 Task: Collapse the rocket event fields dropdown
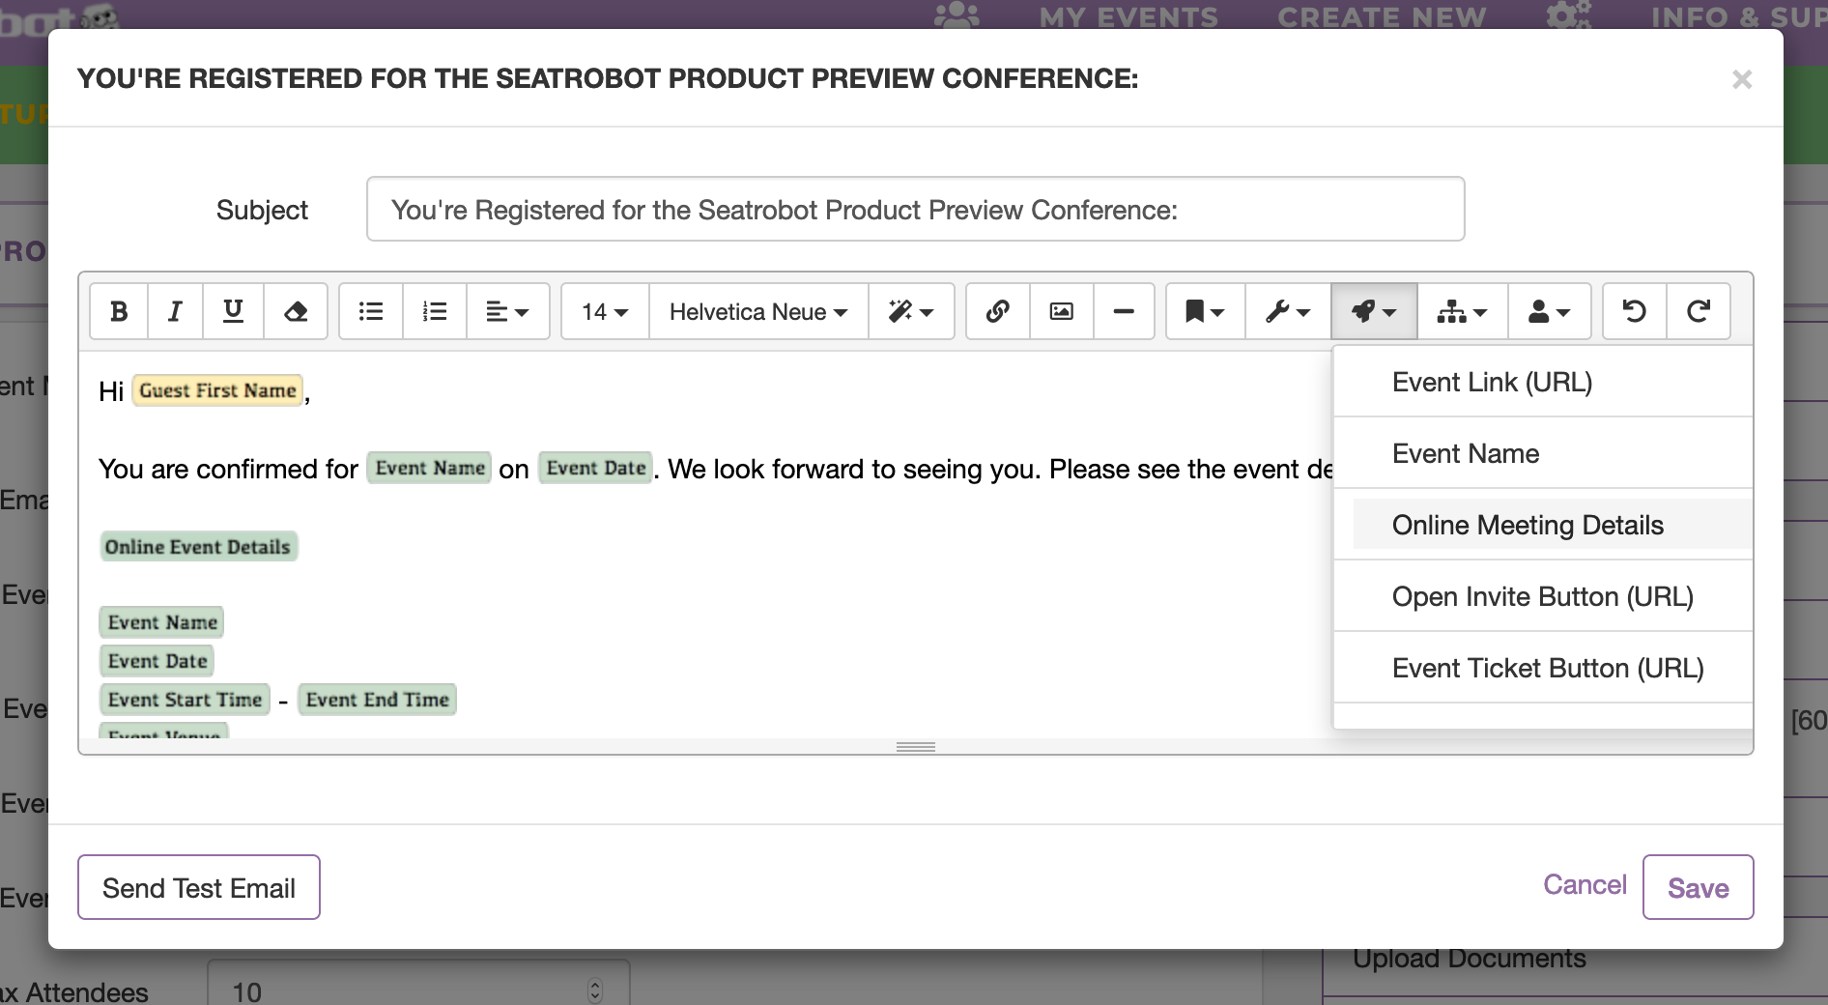point(1374,311)
